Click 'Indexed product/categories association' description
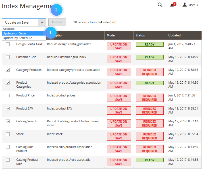Viewport: 204px width, 171px height. pyautogui.click(x=74, y=83)
